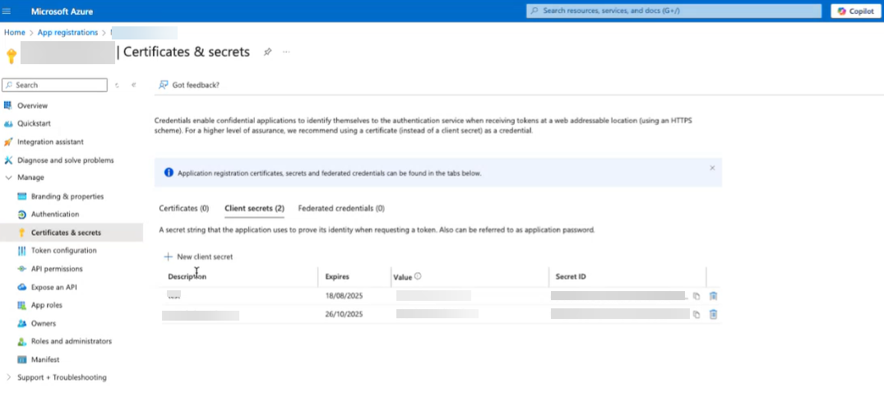Click the Expires column header

337,277
